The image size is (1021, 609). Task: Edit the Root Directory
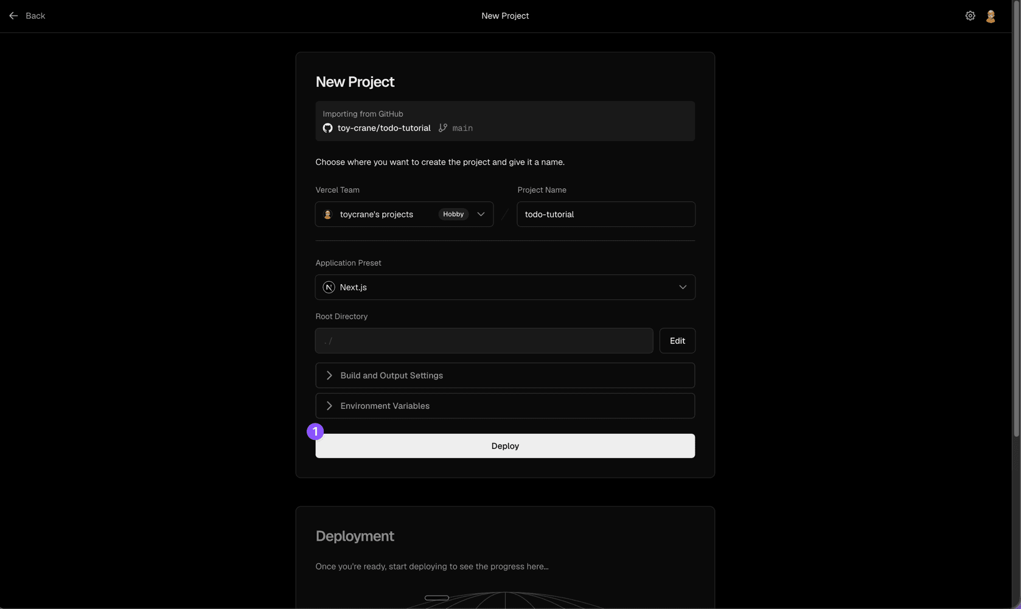tap(677, 341)
